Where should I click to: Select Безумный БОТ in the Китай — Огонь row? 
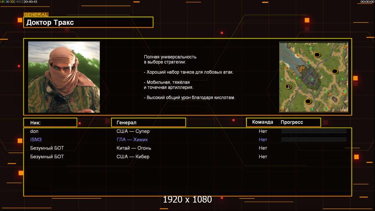[47, 148]
